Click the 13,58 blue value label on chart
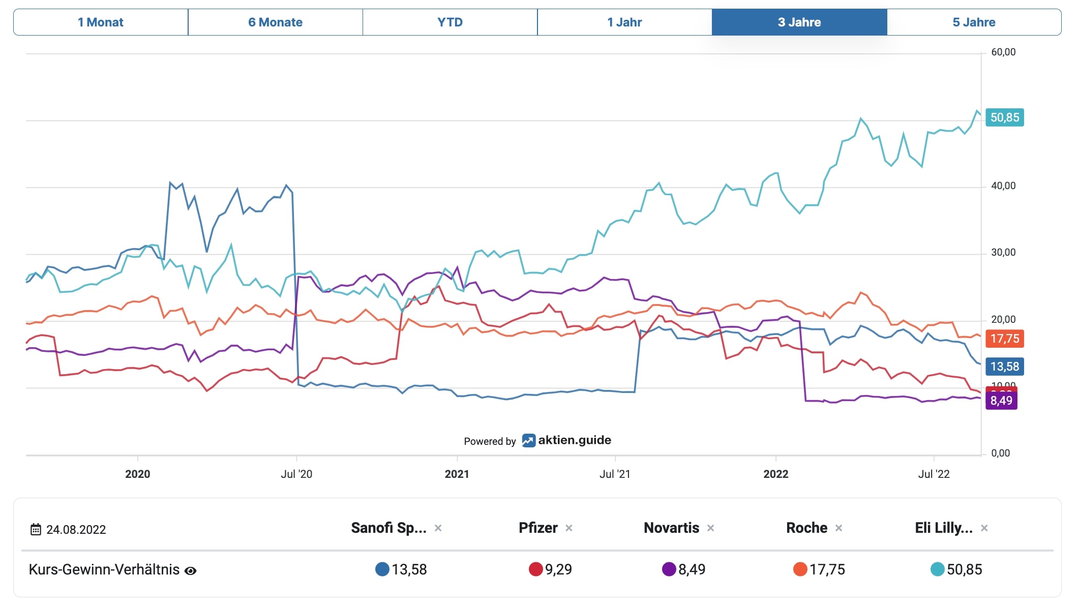Image resolution: width=1078 pixels, height=606 pixels. 1005,367
